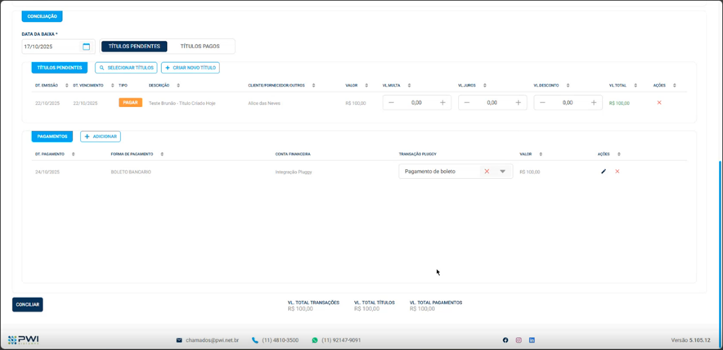Sort by Dt. Vencimento column
This screenshot has height=350, width=723.
pos(112,85)
